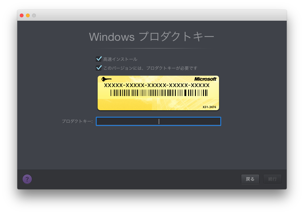Click the プロダクトキー: field label
The image size is (304, 214).
tap(77, 121)
